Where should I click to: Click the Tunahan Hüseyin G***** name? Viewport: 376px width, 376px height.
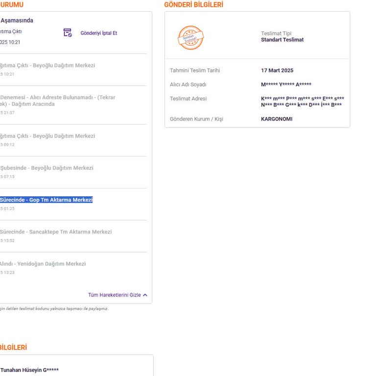tap(29, 370)
